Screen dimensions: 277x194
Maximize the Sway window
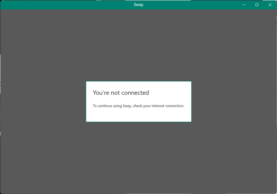pos(256,5)
